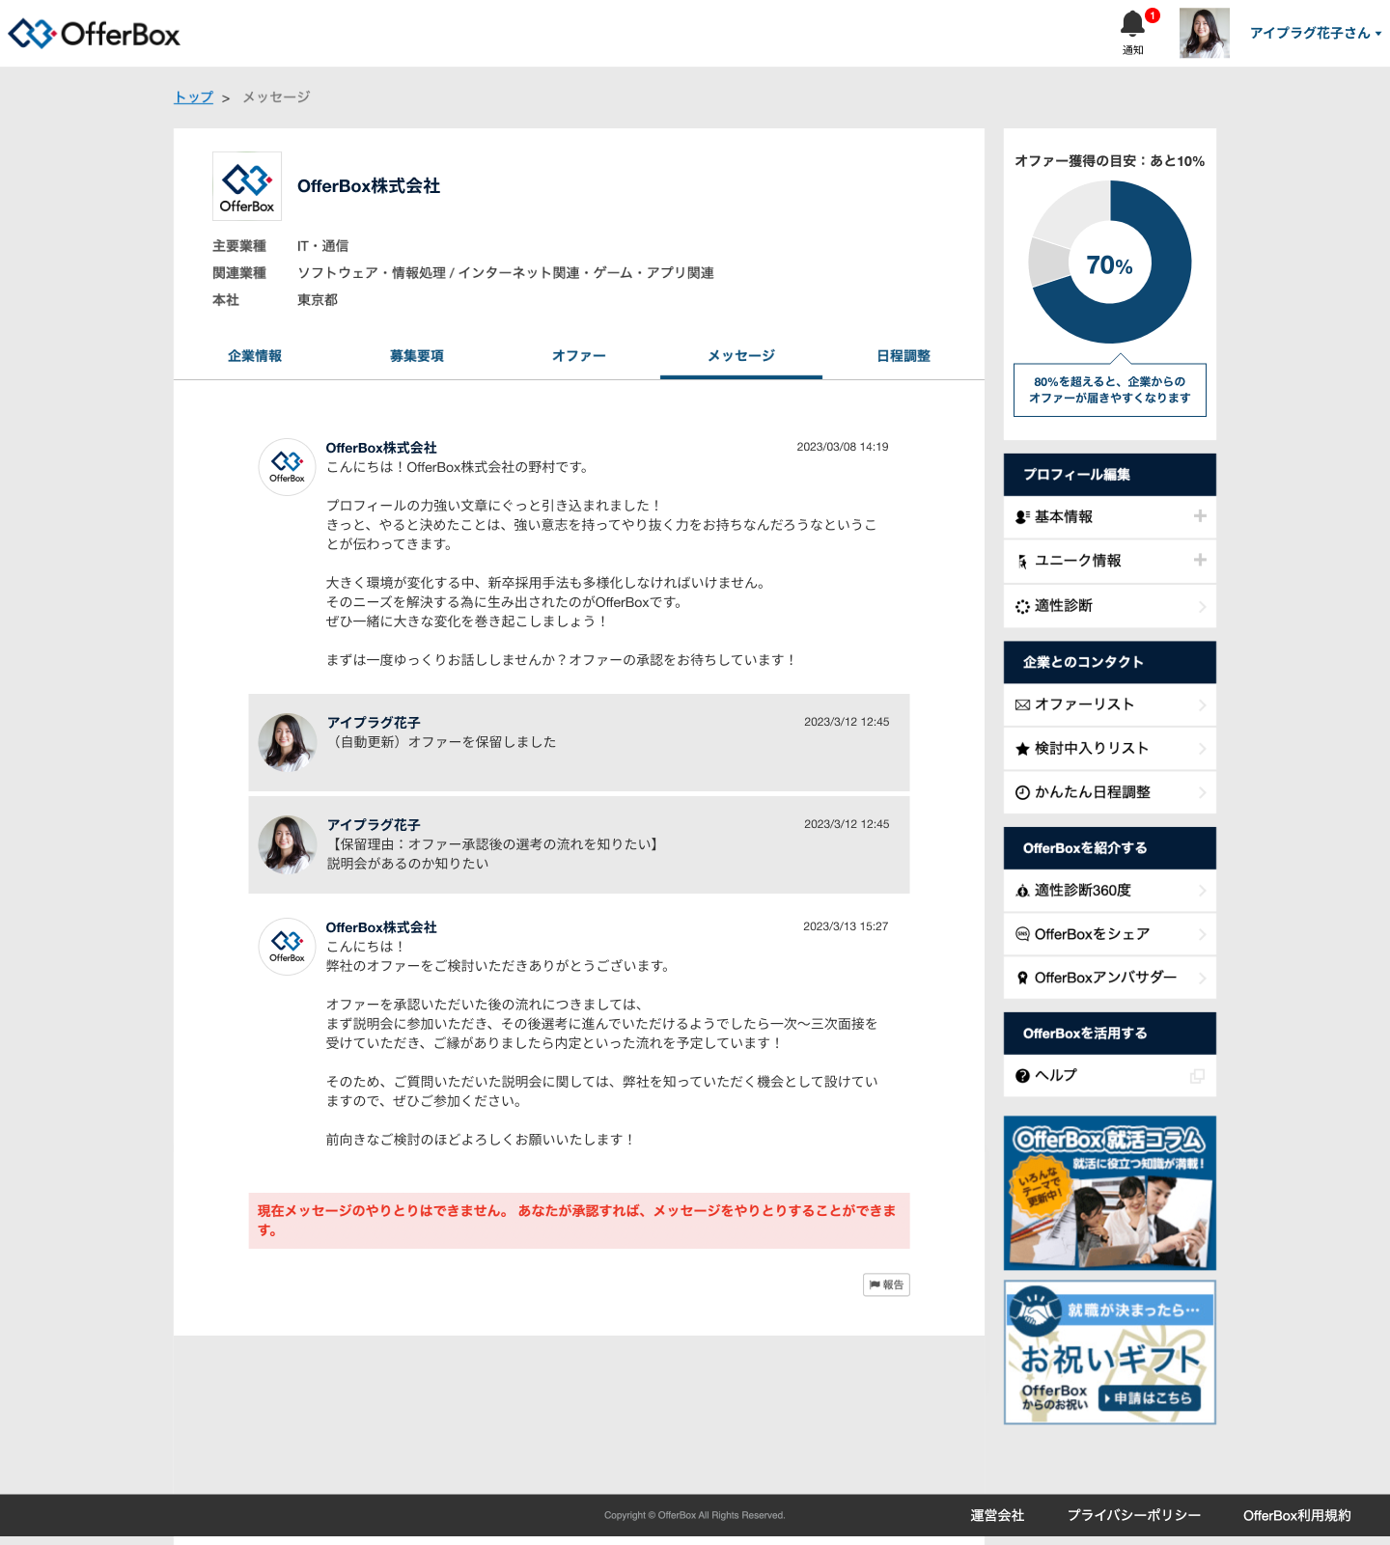Open OfferBox利用規約 footer link

[1297, 1515]
